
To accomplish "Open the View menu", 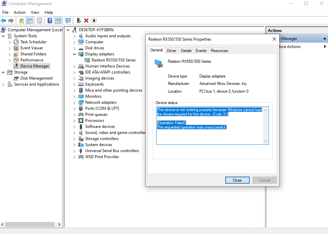I will (x=35, y=12).
